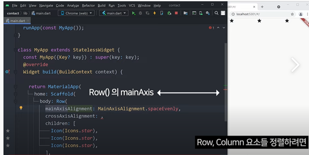The height and width of the screenshot is (155, 309).
Task: Open Search Everywhere magnifier icon
Action: 216,13
